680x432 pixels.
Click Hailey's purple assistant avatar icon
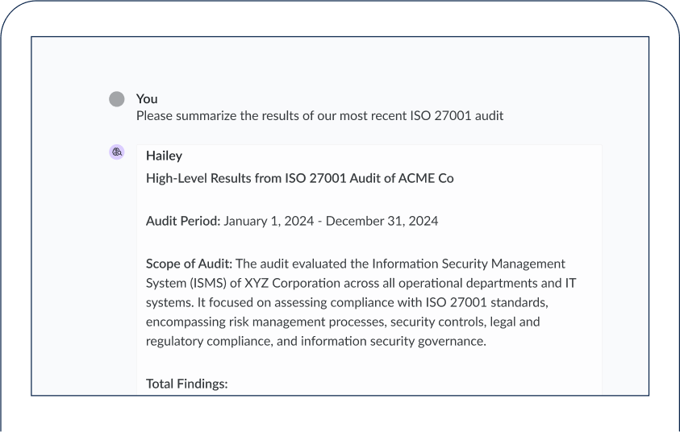coord(117,152)
